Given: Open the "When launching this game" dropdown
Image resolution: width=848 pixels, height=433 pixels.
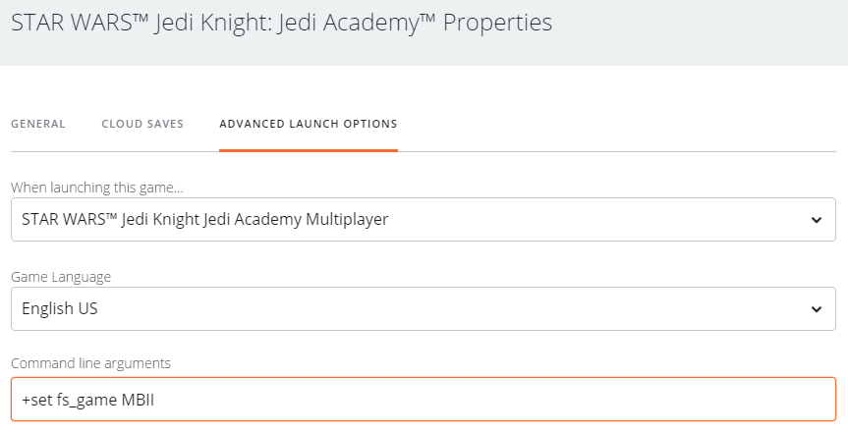Looking at the screenshot, I should coord(423,219).
